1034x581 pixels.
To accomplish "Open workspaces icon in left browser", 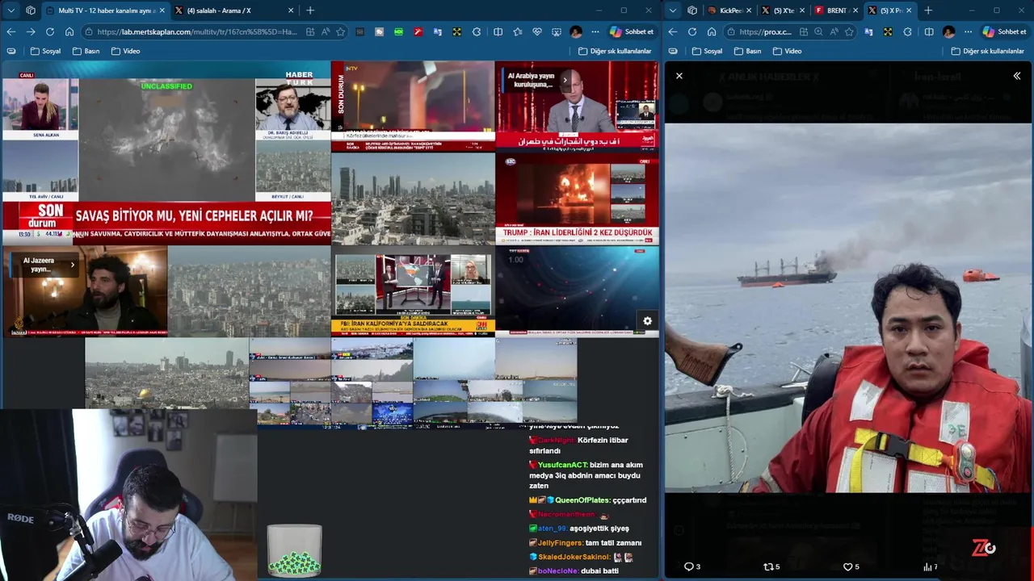I will click(x=31, y=10).
